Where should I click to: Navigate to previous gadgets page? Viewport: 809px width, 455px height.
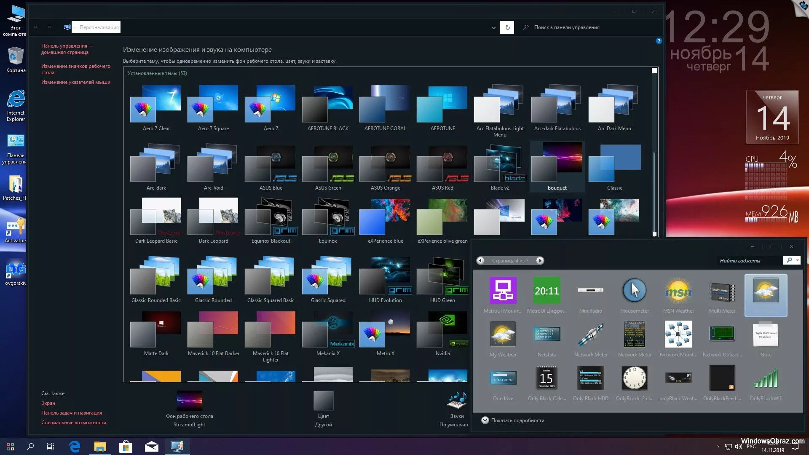[x=480, y=260]
